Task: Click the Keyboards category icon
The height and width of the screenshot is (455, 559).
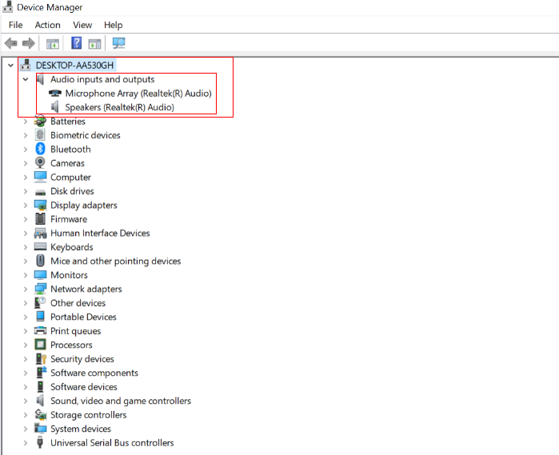Action: click(x=40, y=247)
